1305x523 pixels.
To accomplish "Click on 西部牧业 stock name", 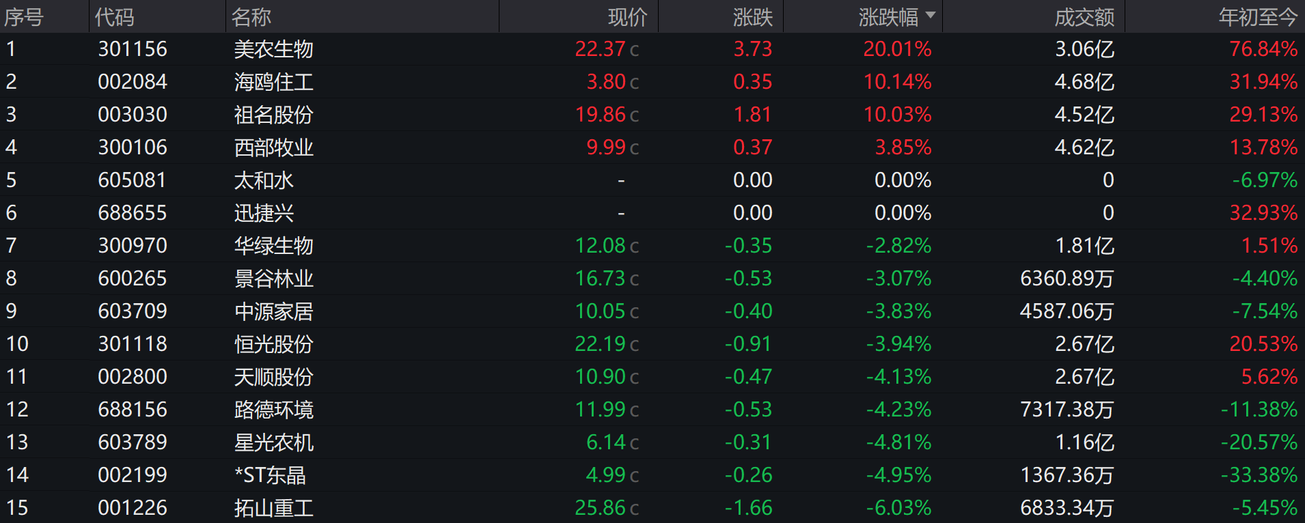I will (273, 147).
